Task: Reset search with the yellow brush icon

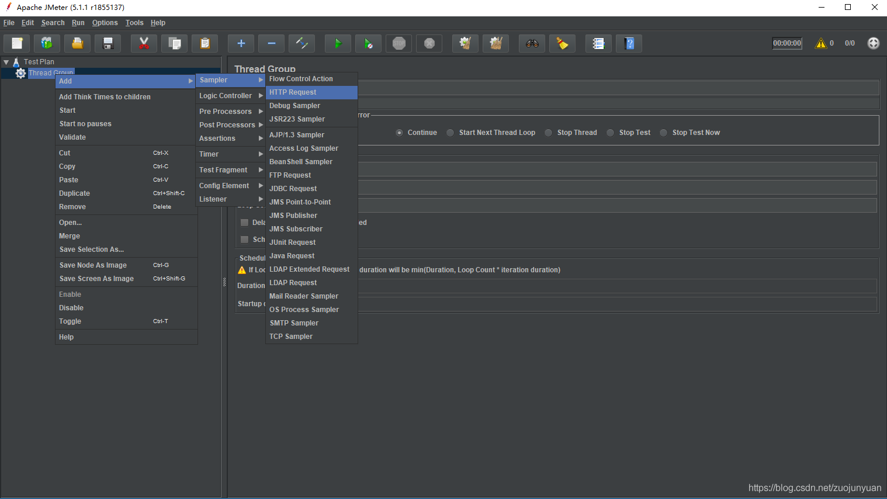Action: point(562,43)
